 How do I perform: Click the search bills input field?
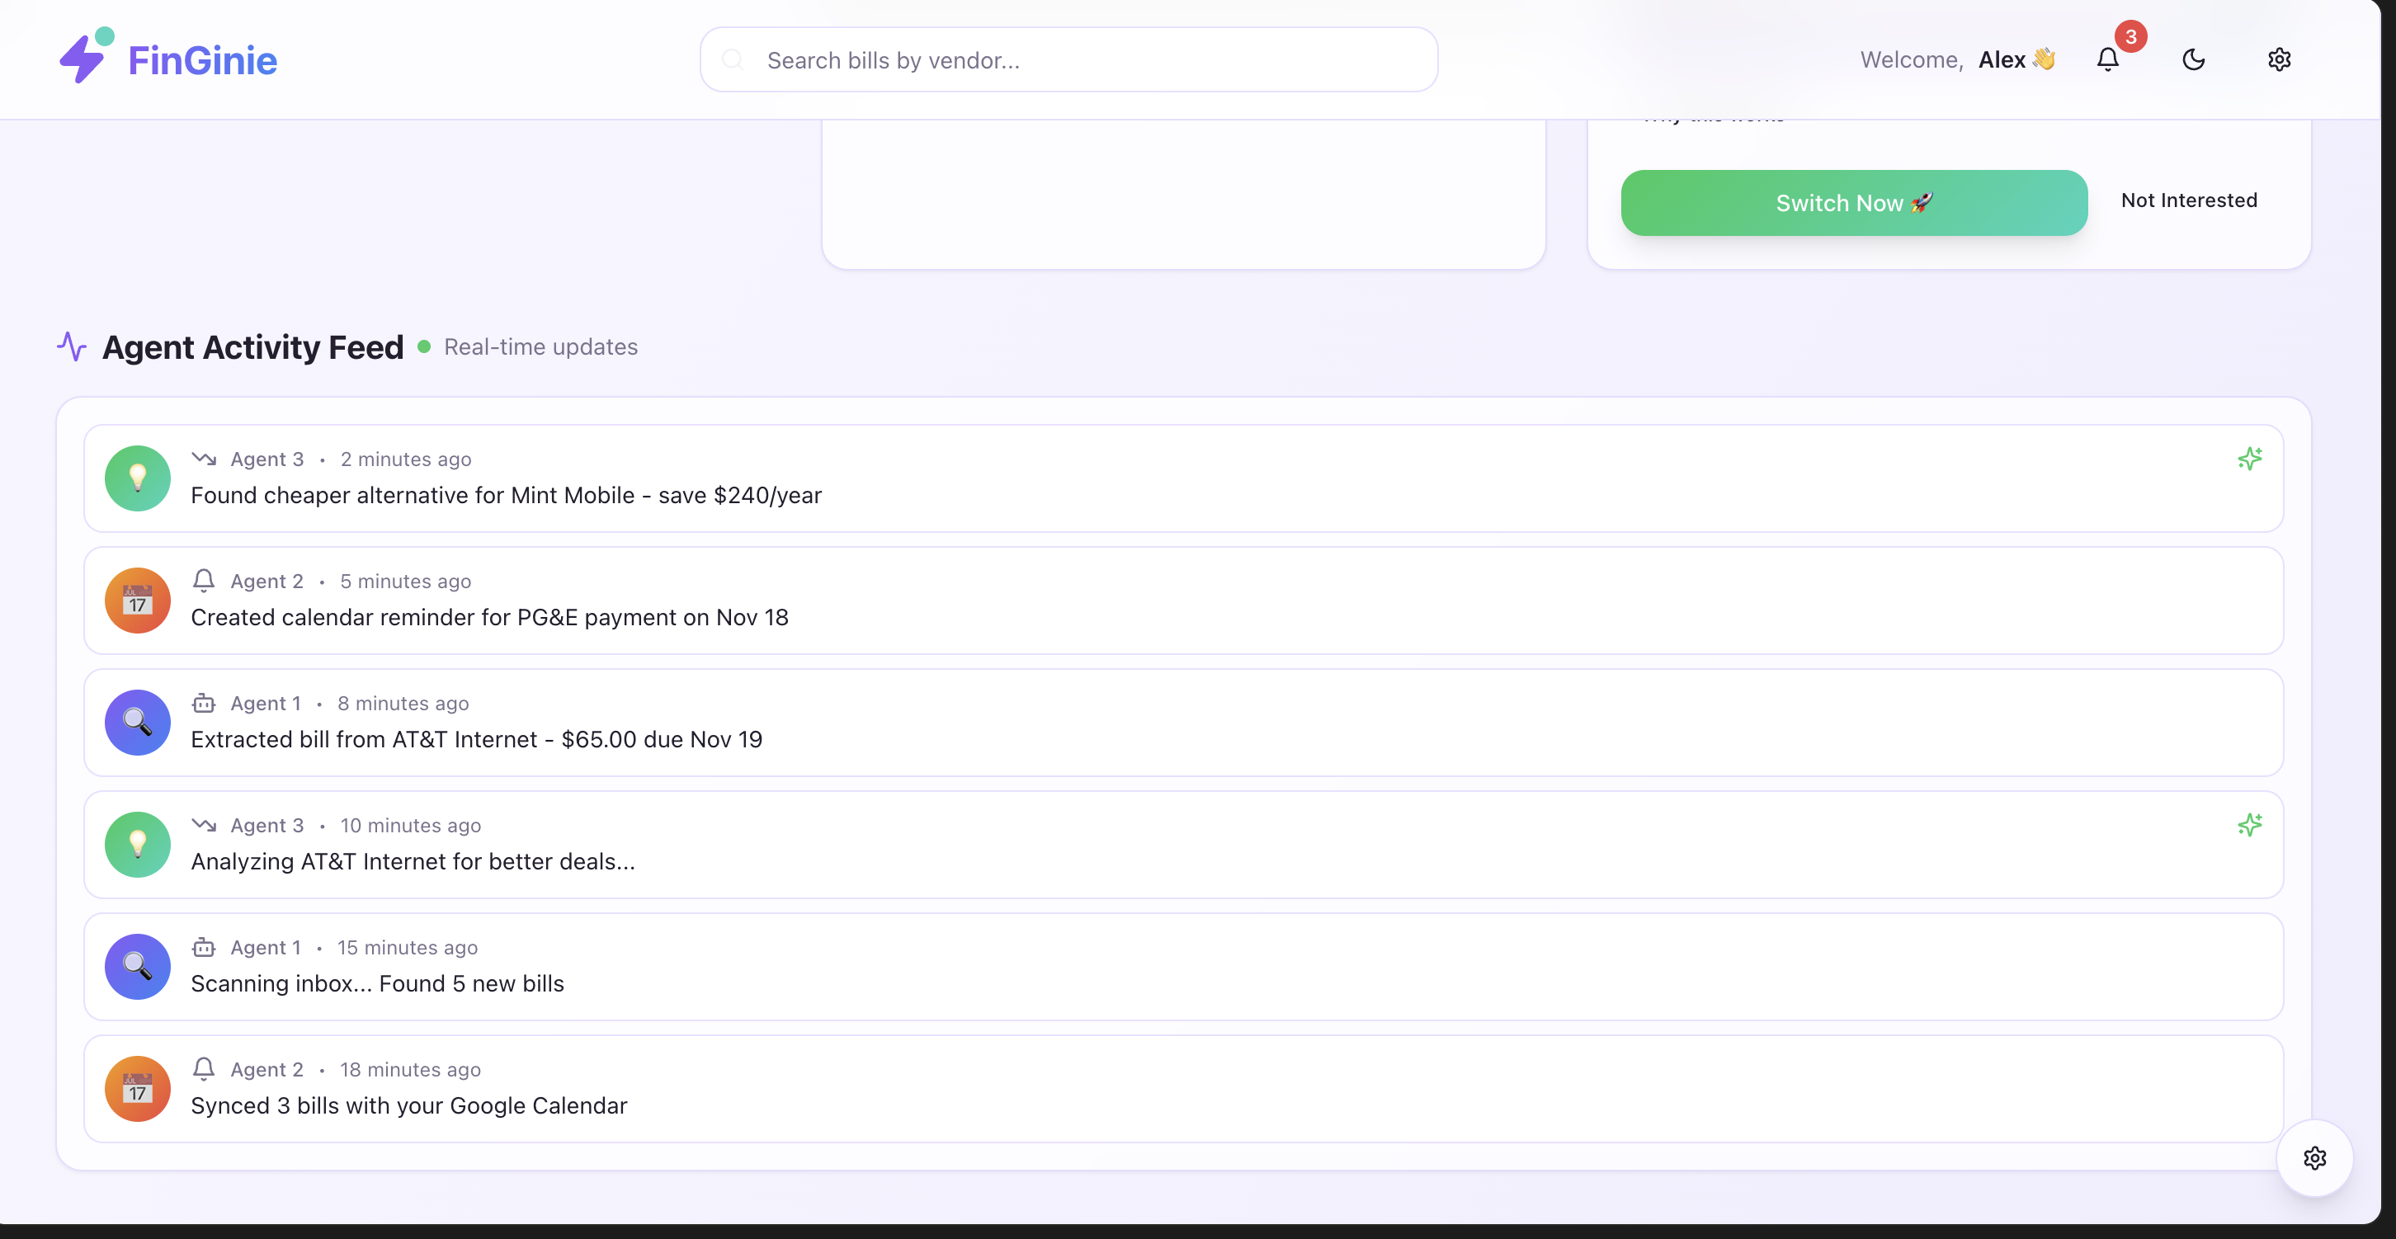1069,59
